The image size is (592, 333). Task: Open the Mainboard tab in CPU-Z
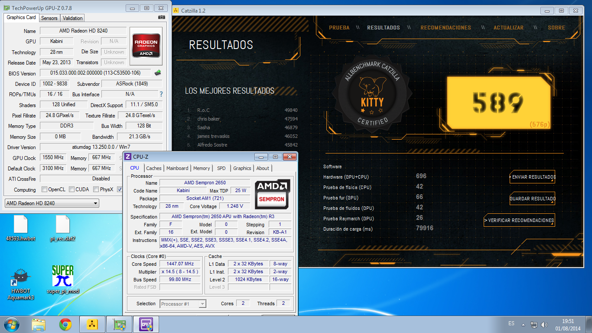(x=177, y=168)
